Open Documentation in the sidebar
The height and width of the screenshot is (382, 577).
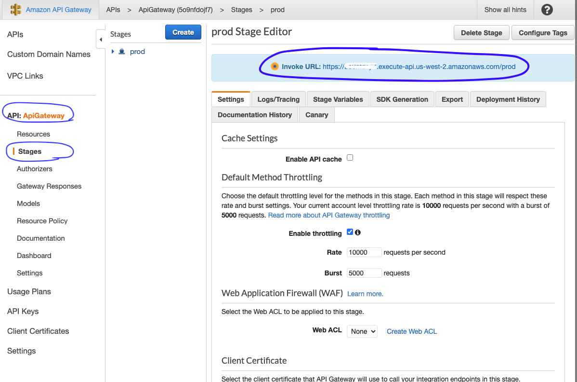(41, 238)
